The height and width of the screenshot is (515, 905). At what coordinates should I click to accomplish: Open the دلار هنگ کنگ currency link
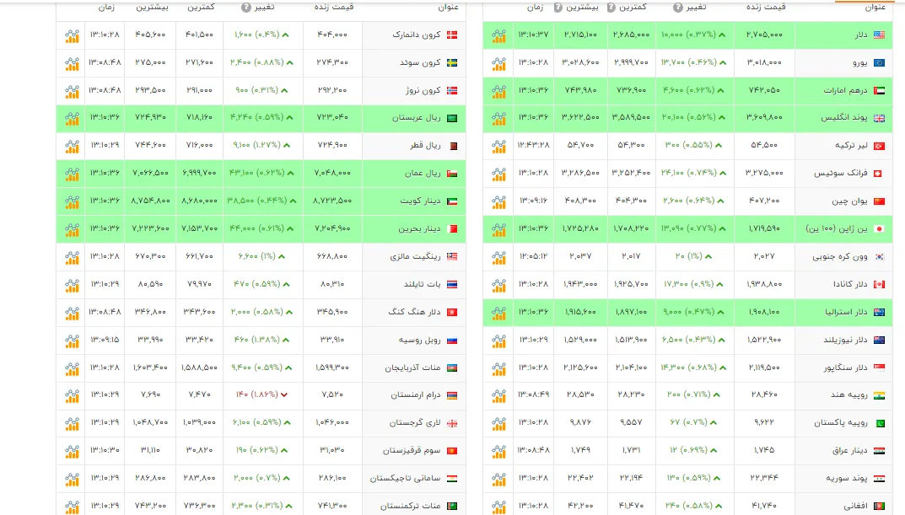pyautogui.click(x=414, y=311)
